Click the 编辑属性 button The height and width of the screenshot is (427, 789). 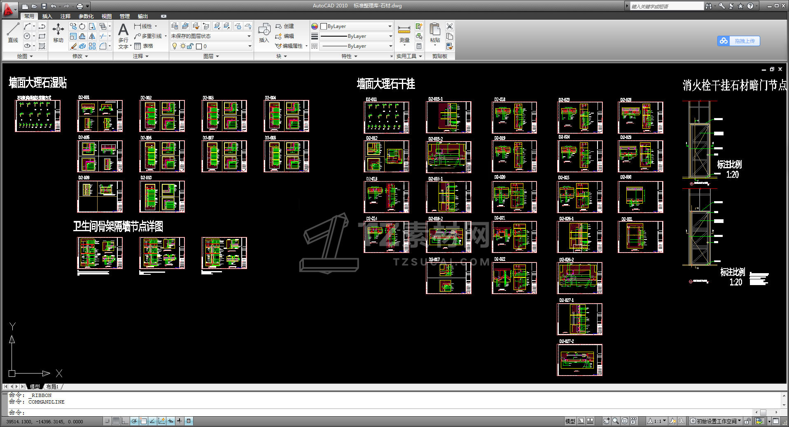click(x=289, y=46)
